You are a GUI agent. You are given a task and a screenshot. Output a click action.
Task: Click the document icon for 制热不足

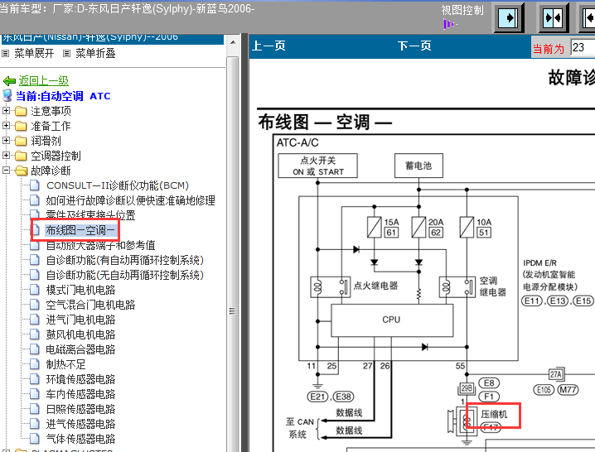click(35, 364)
